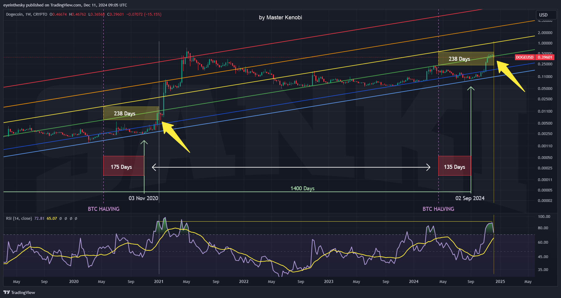Click the green up arrow above 02 Sep 2024
Viewport: 561px width, 298px height.
pos(471,89)
